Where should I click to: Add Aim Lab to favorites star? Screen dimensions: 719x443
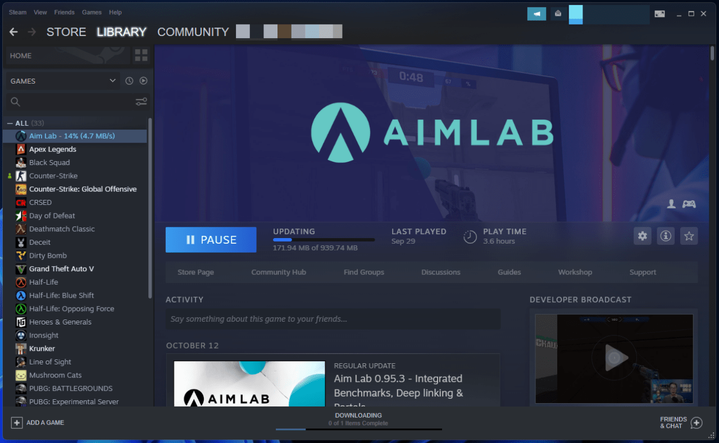coord(689,236)
